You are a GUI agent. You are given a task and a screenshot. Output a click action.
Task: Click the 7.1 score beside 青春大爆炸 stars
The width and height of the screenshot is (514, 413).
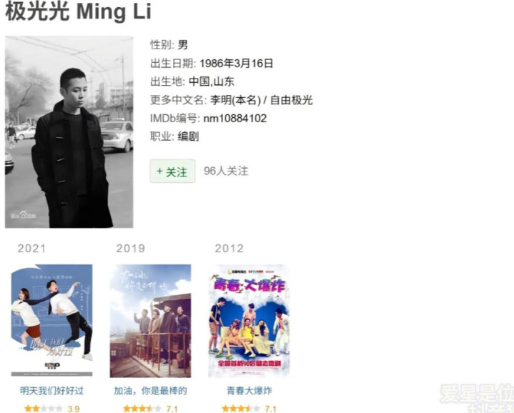click(271, 409)
